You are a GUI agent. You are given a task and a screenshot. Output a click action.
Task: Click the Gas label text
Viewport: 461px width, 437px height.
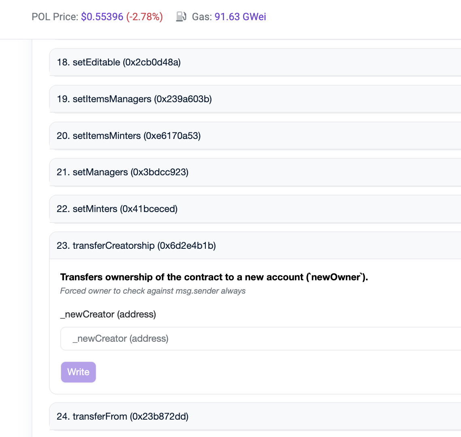pos(201,17)
